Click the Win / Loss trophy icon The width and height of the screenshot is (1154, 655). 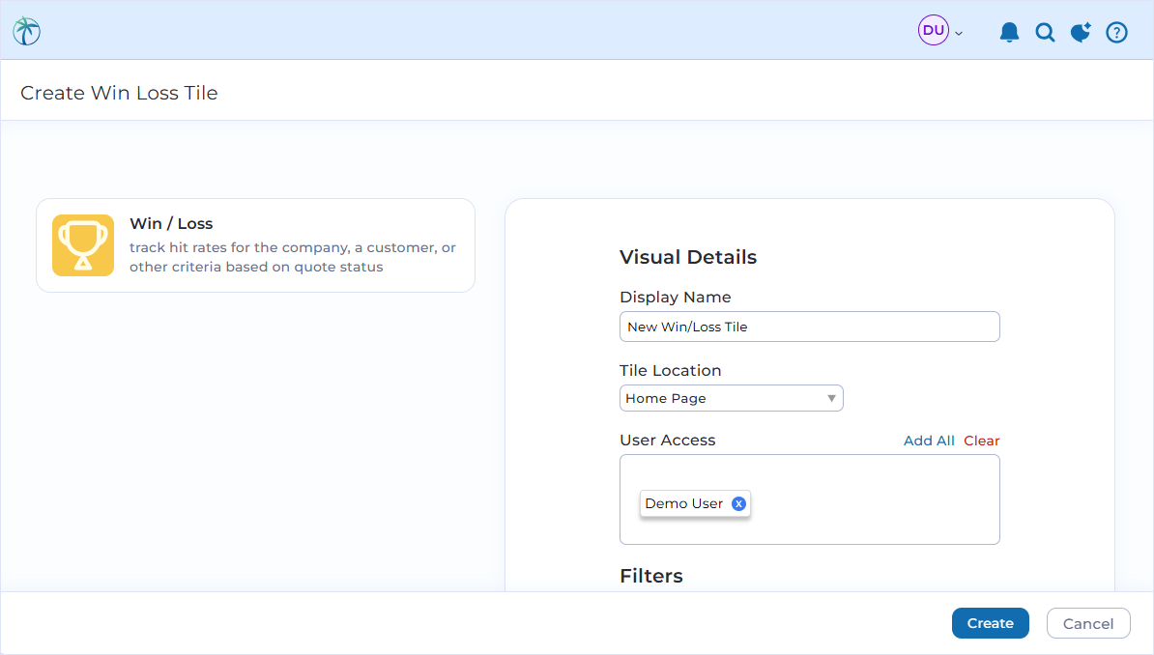83,245
